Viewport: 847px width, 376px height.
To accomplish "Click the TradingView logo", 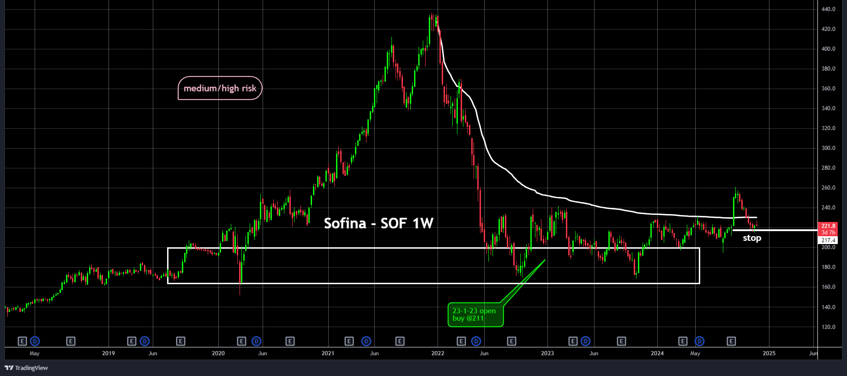I will 26,368.
